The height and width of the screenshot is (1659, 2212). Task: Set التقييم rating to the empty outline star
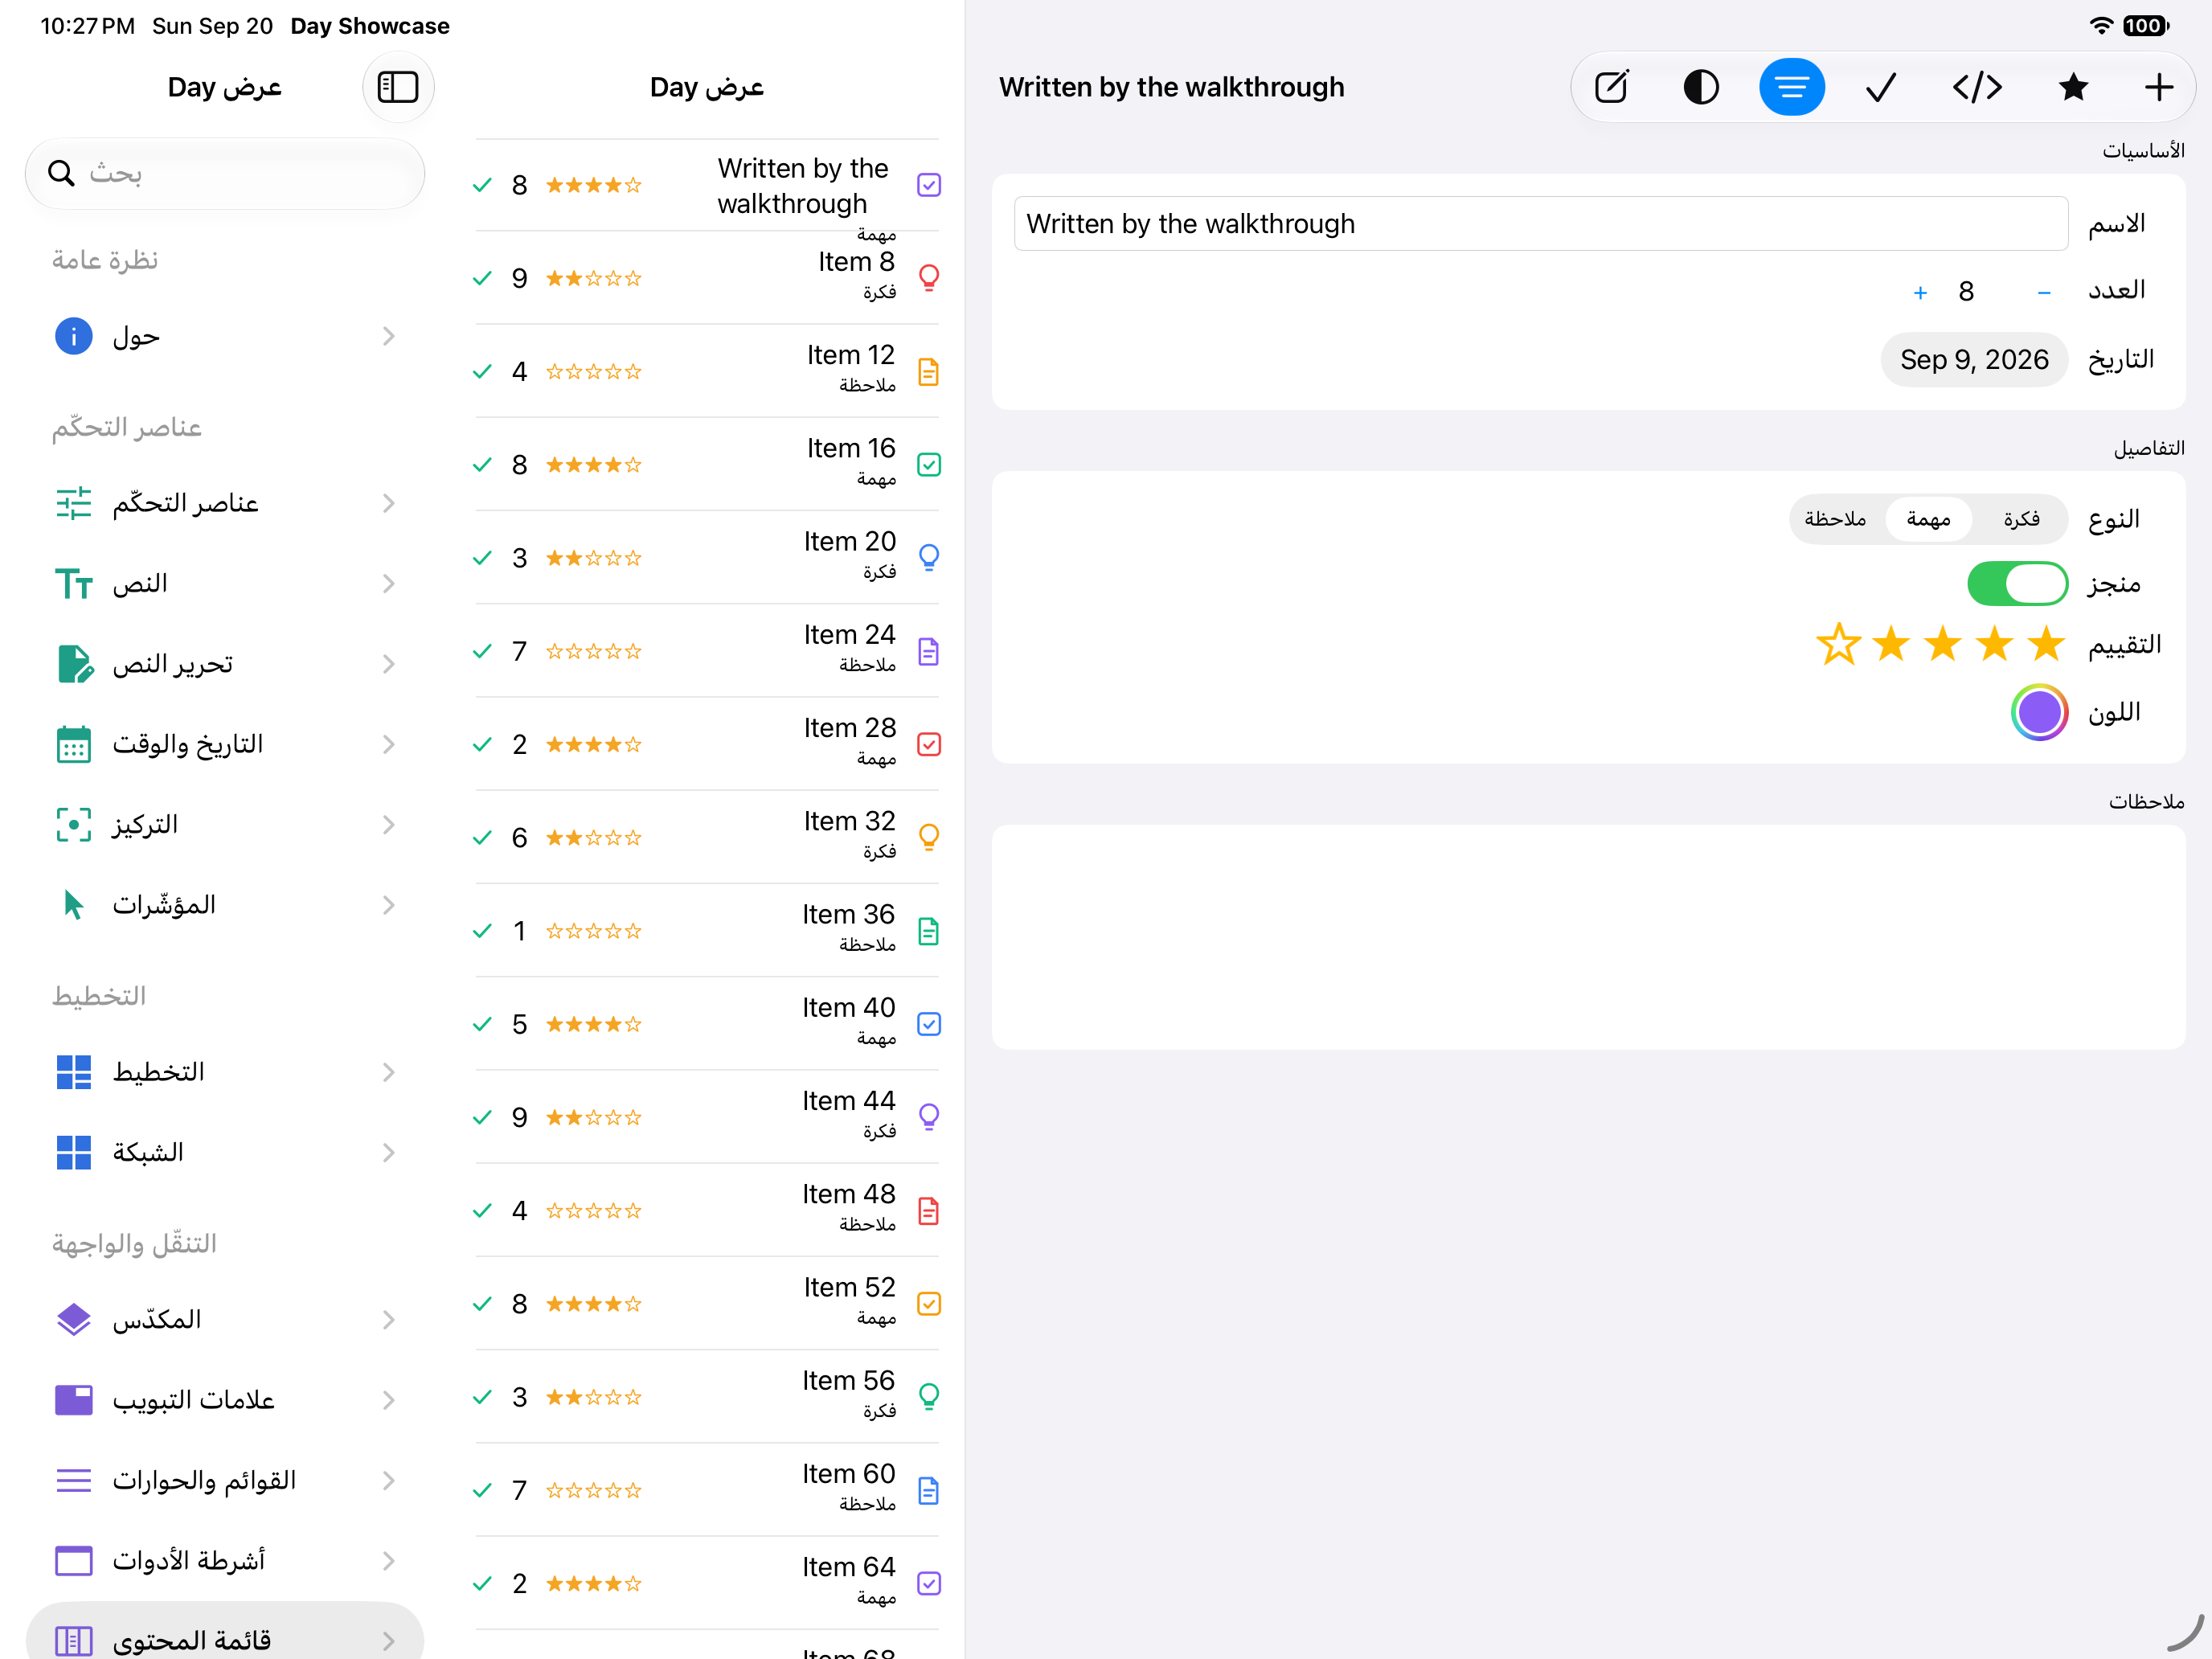click(1838, 644)
